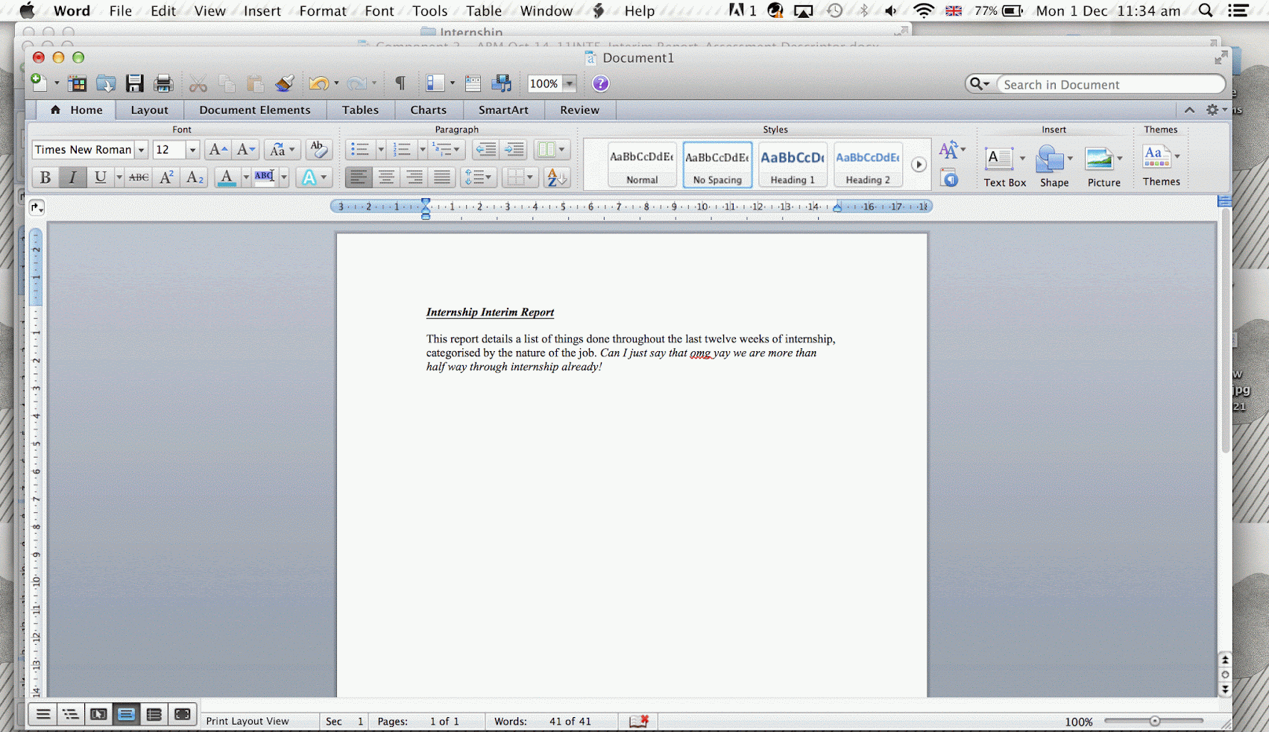Set Justify text alignment
1269x732 pixels.
tap(442, 177)
